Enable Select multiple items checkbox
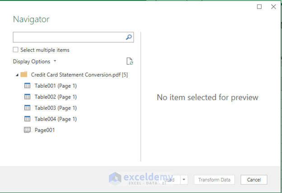This screenshot has height=193, width=282. (16, 50)
